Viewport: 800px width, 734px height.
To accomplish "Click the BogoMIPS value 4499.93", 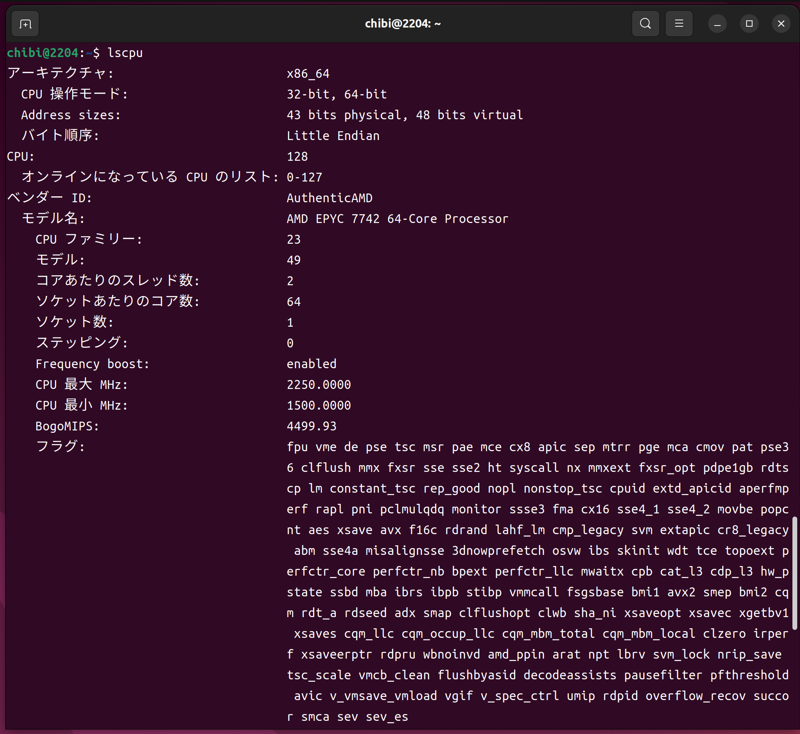I will click(311, 426).
